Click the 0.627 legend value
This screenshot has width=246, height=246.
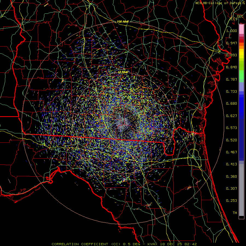click(232, 116)
